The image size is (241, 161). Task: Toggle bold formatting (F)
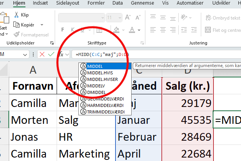(x=62, y=30)
